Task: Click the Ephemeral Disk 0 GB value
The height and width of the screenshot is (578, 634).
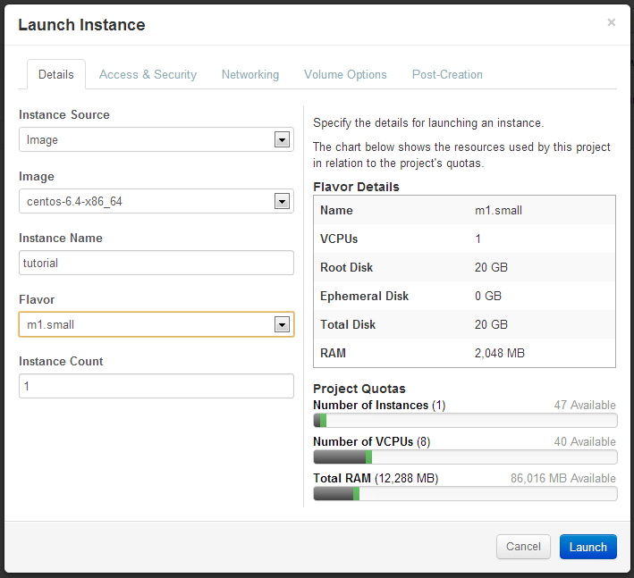Action: tap(488, 296)
